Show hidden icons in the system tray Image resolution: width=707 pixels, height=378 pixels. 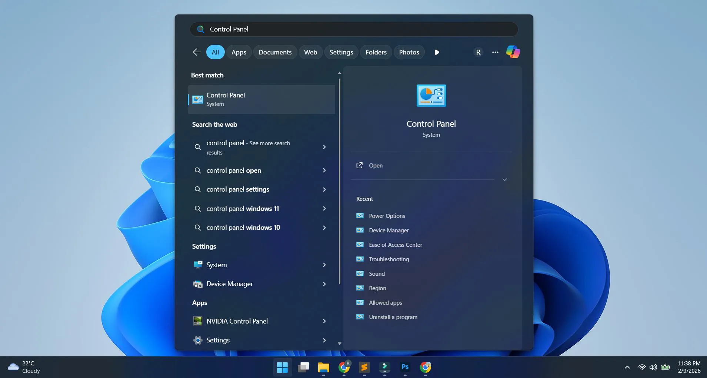(627, 367)
